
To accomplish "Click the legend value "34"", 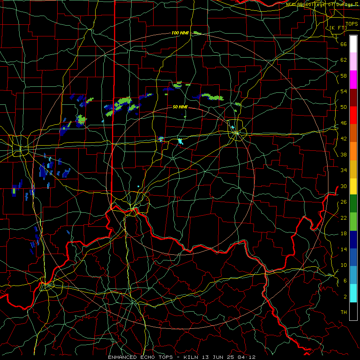I will (344, 170).
